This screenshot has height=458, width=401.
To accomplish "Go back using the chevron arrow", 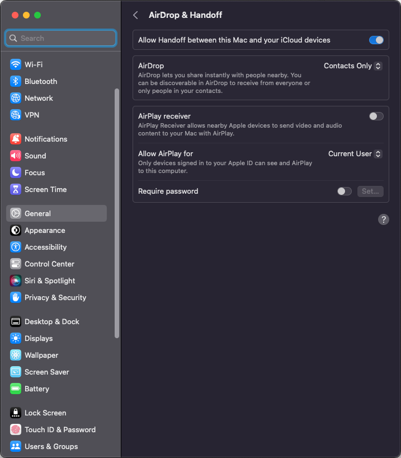I will (x=135, y=15).
